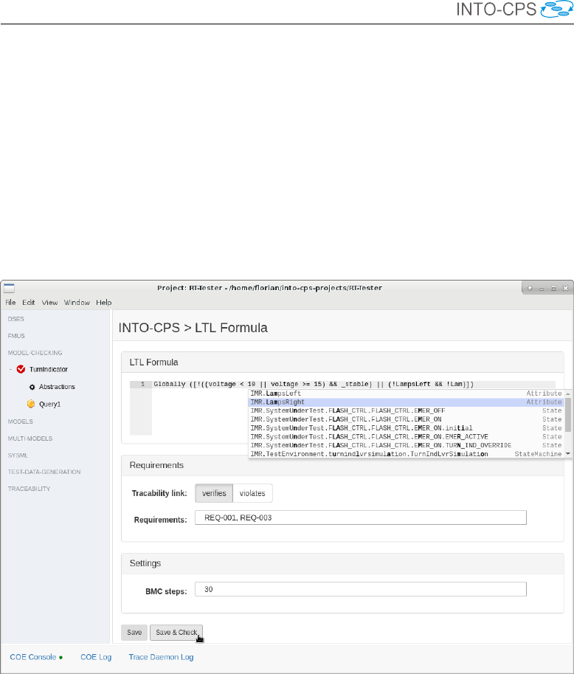Click the yellow cube icon beside Query1
The image size is (574, 674).
point(31,404)
